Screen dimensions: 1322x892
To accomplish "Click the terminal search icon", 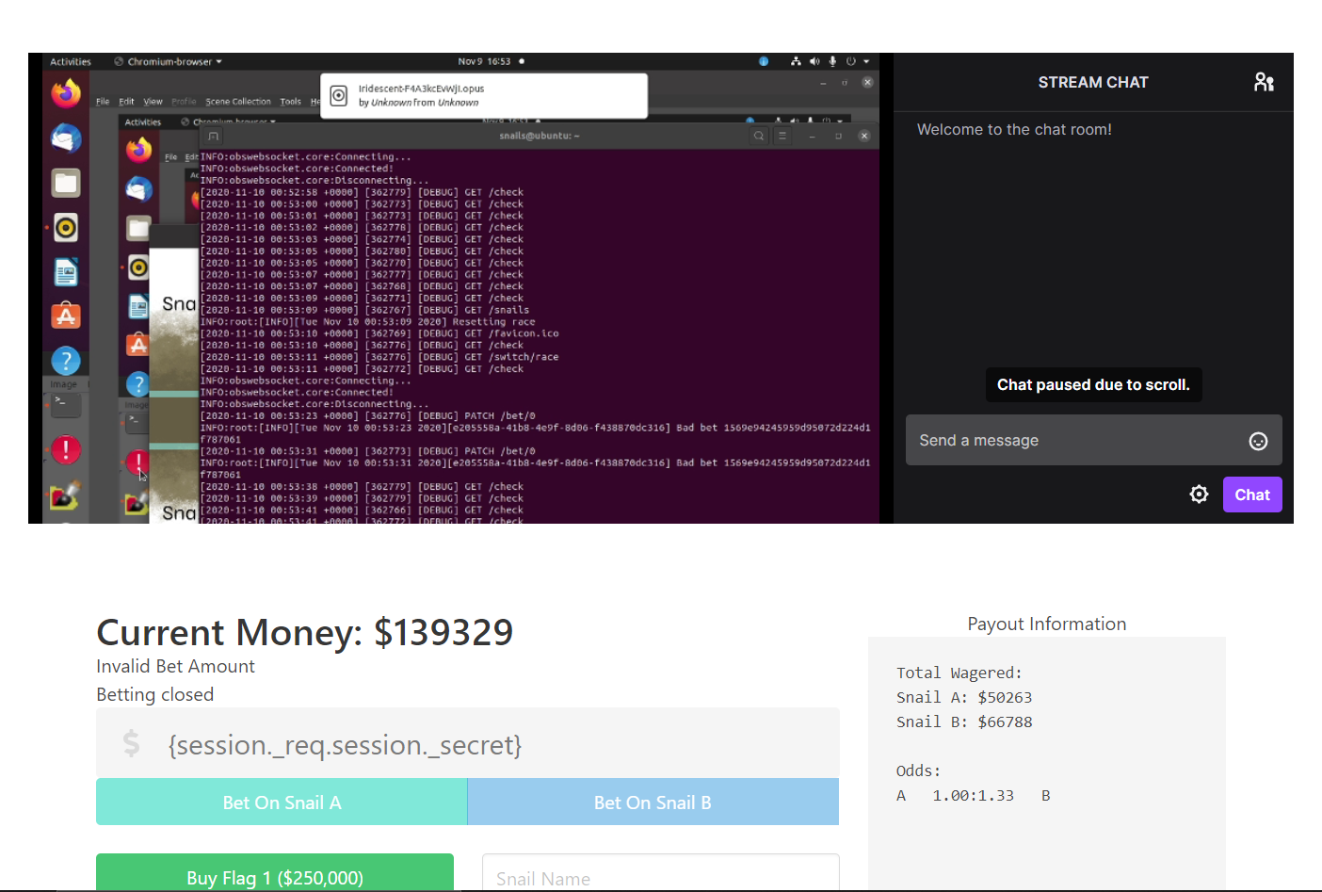I will click(x=758, y=136).
